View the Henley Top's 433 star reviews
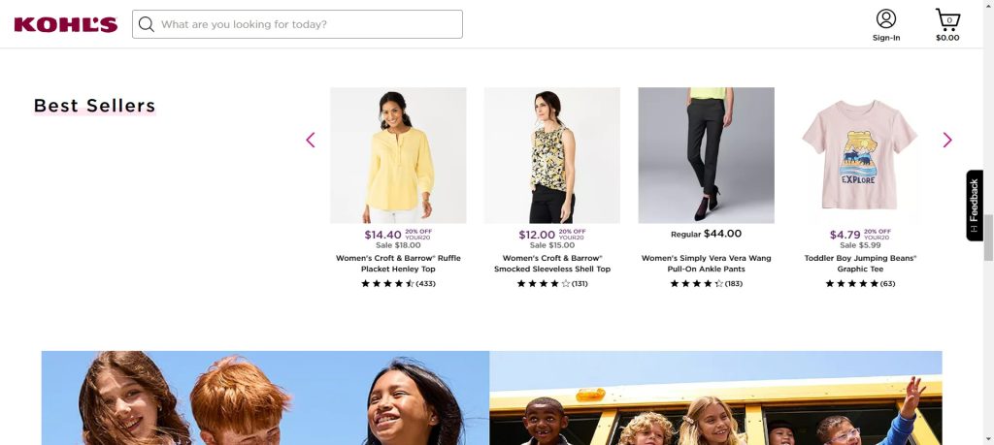Image resolution: width=994 pixels, height=445 pixels. coord(398,284)
